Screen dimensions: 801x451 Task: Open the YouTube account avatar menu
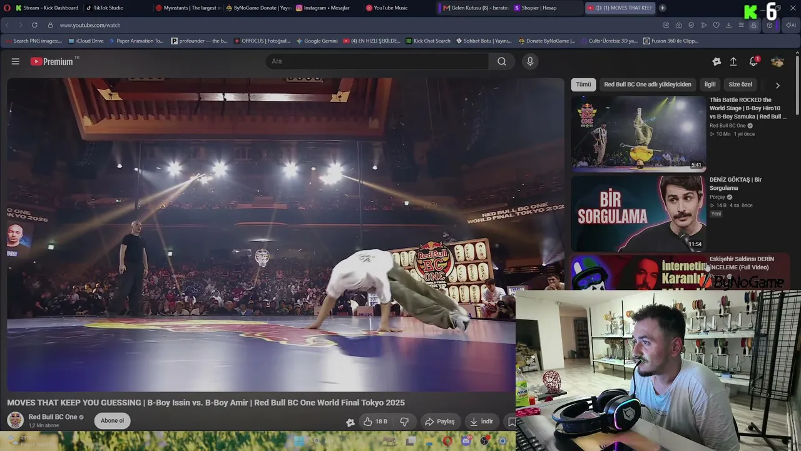pos(777,61)
